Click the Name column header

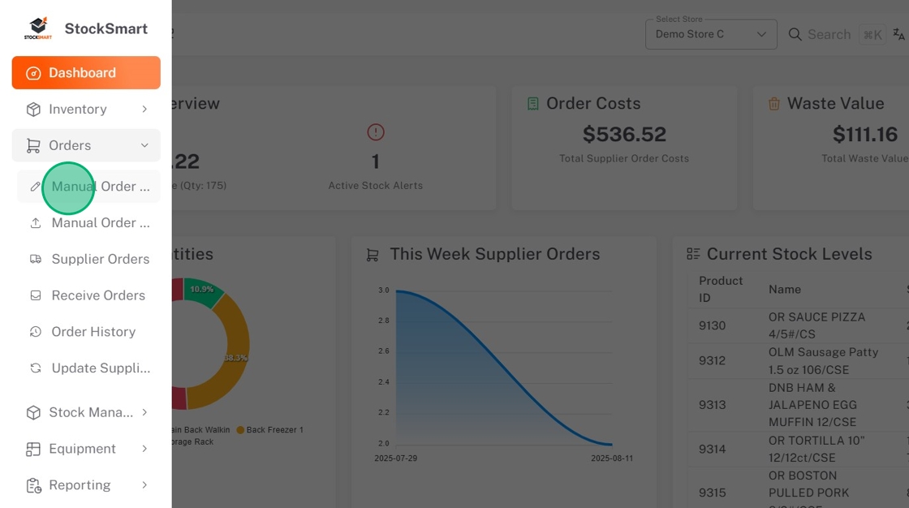click(784, 290)
